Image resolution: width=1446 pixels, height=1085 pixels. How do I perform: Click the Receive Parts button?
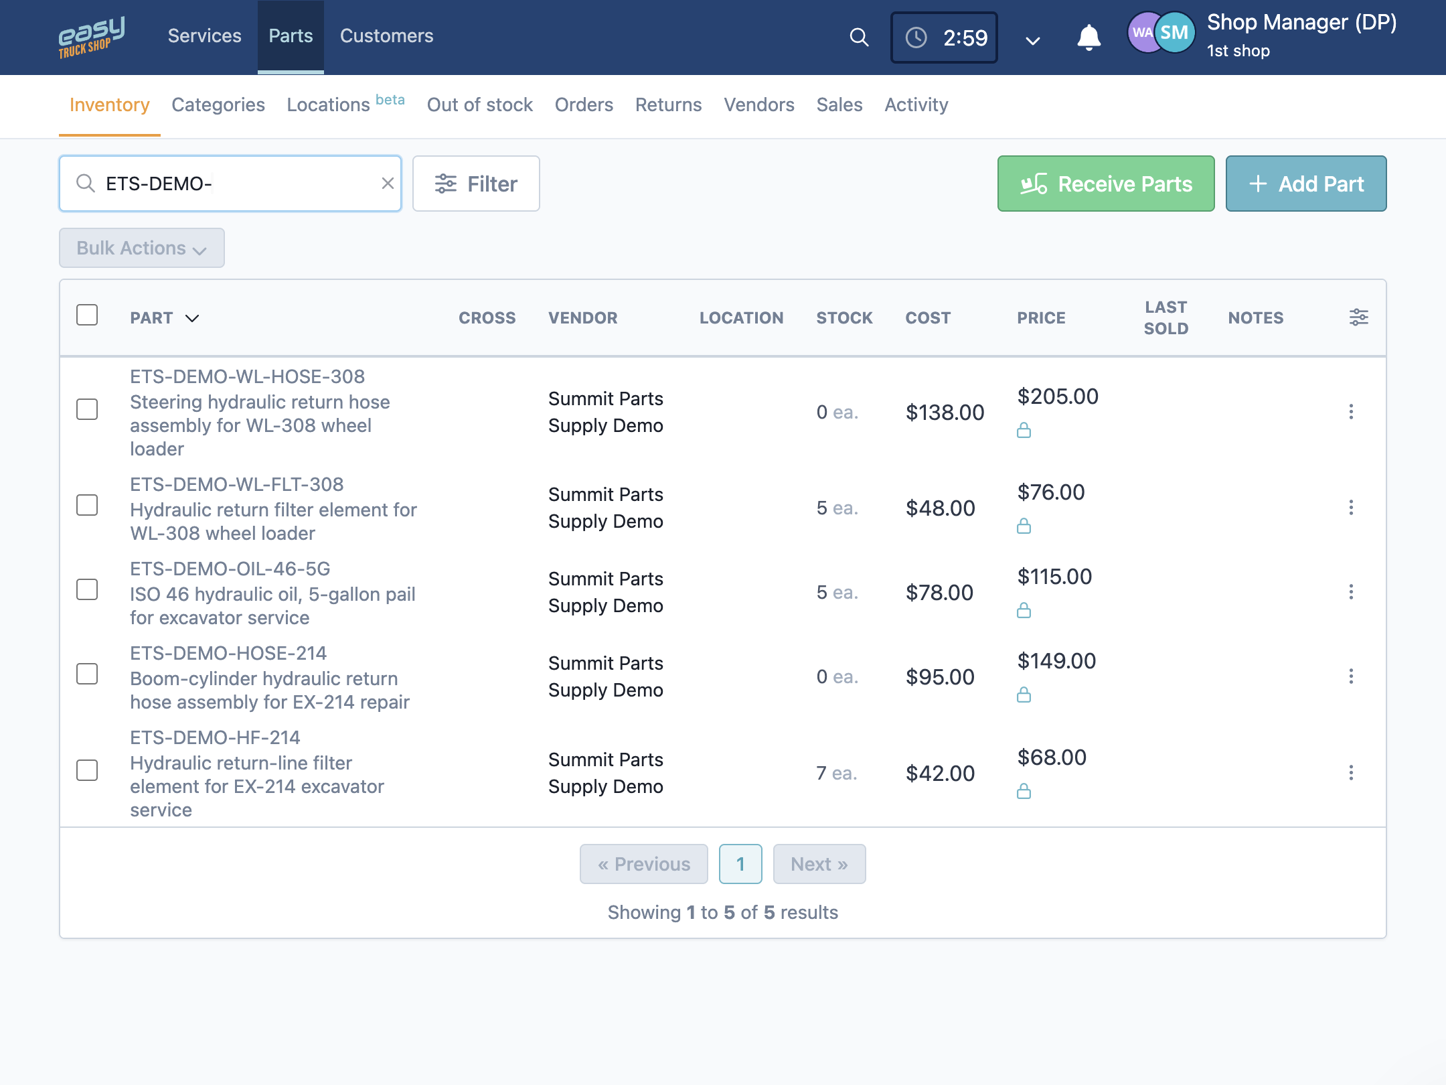1106,184
